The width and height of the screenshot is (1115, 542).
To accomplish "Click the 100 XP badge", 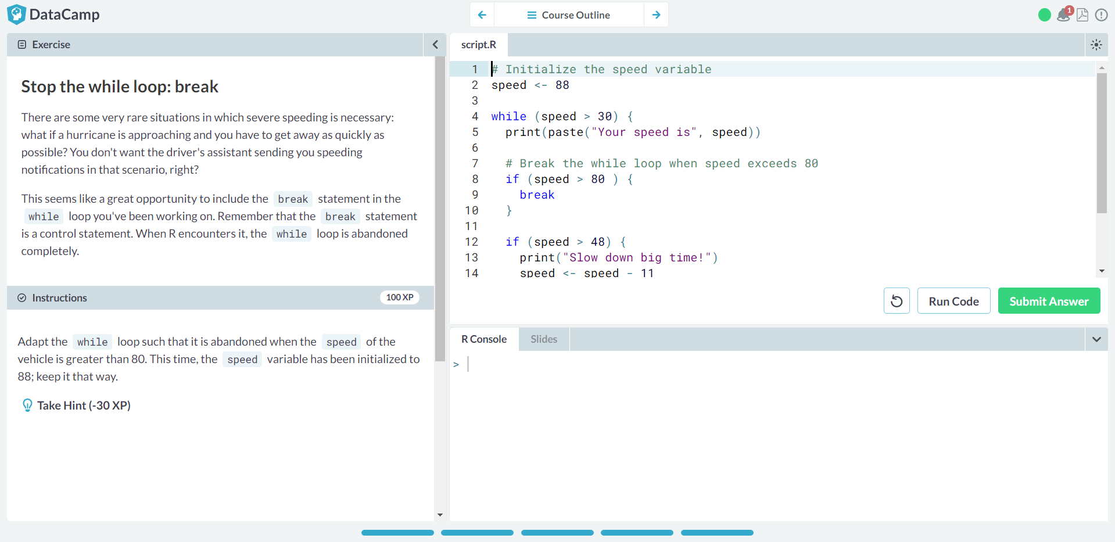I will coord(400,297).
